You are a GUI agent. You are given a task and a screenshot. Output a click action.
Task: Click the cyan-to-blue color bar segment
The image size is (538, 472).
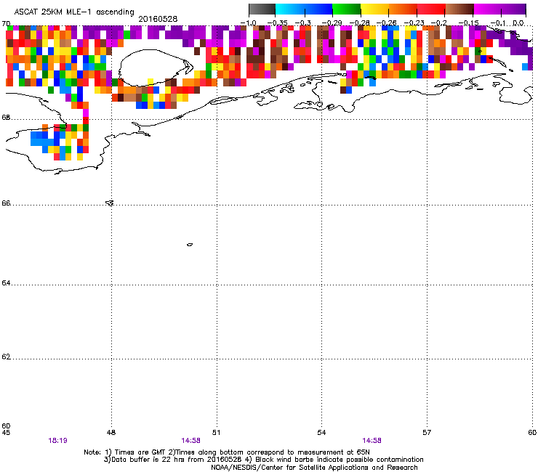[304, 9]
